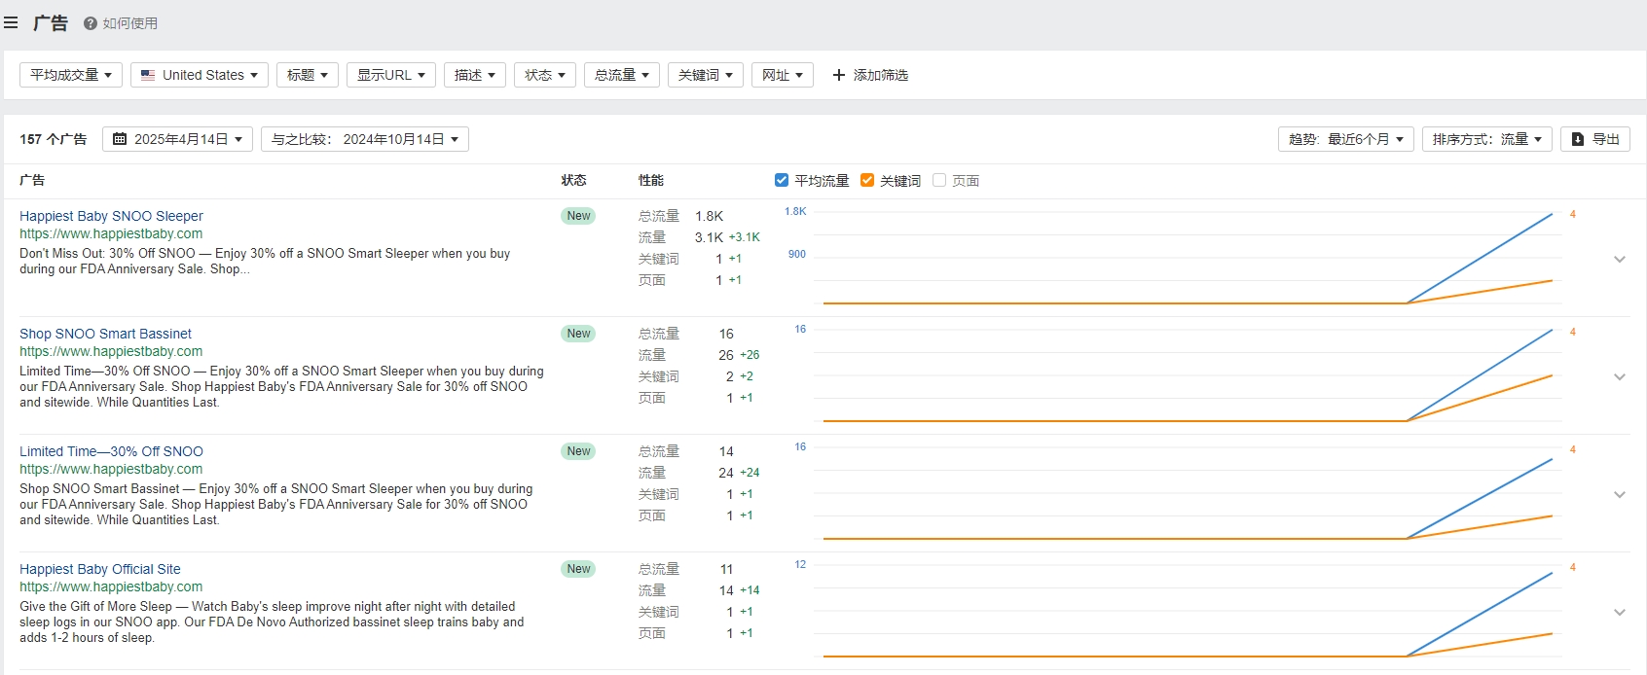Click 添加筛选 to add a filter
Screen dimensions: 1647x675
pos(870,75)
